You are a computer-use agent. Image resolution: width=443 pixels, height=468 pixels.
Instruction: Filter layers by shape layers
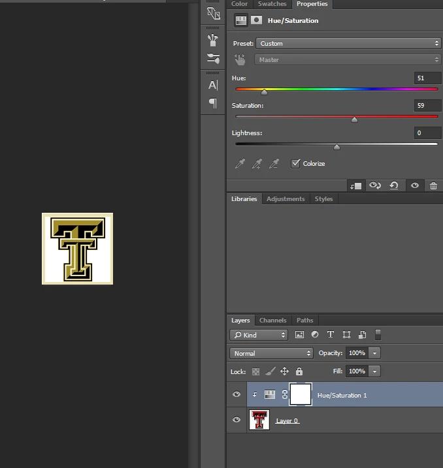[x=346, y=335]
